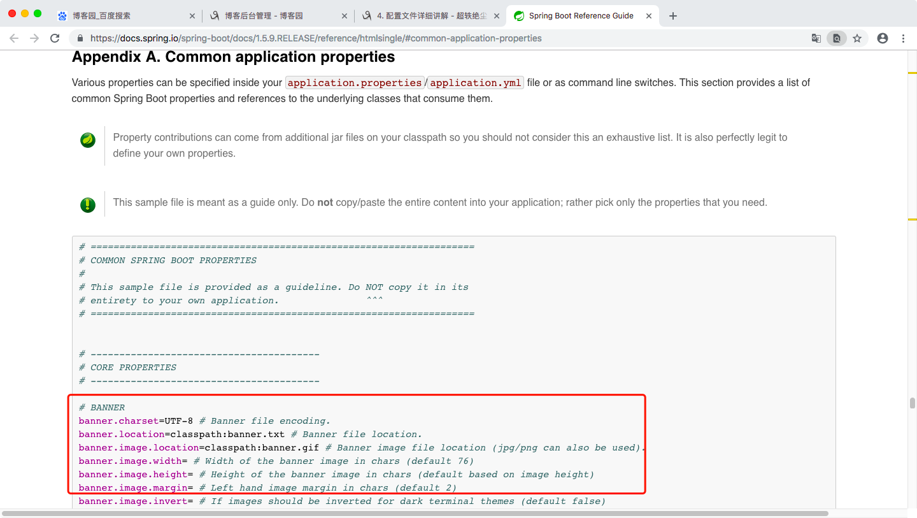Click application.yml code label
The width and height of the screenshot is (917, 518).
475,83
